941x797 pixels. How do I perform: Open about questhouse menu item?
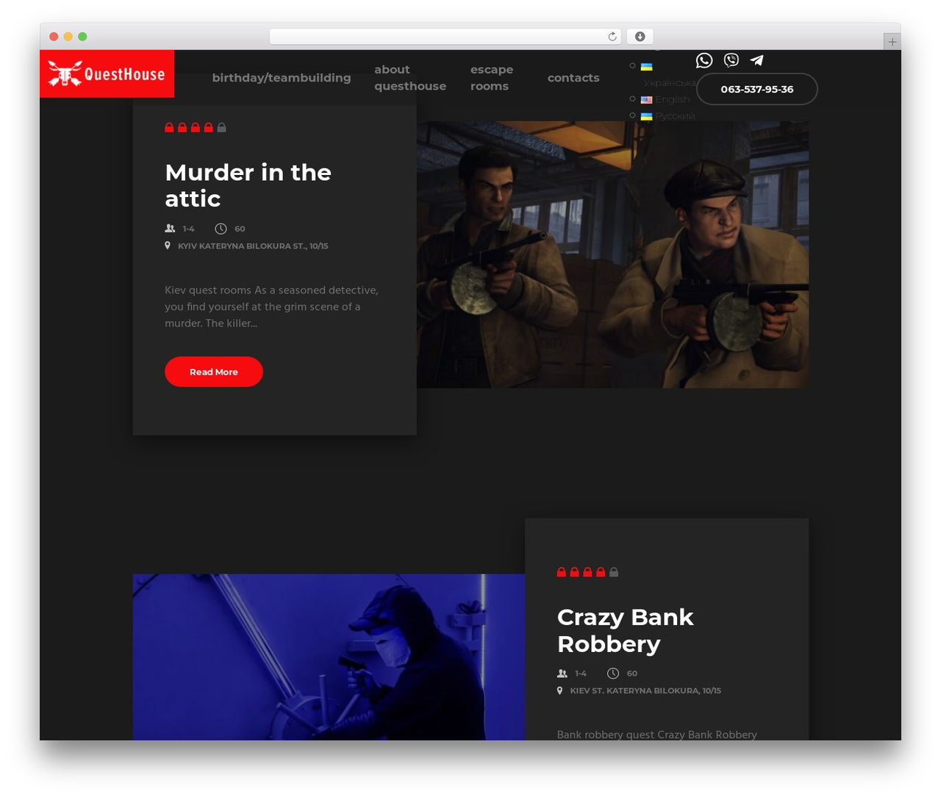(410, 78)
